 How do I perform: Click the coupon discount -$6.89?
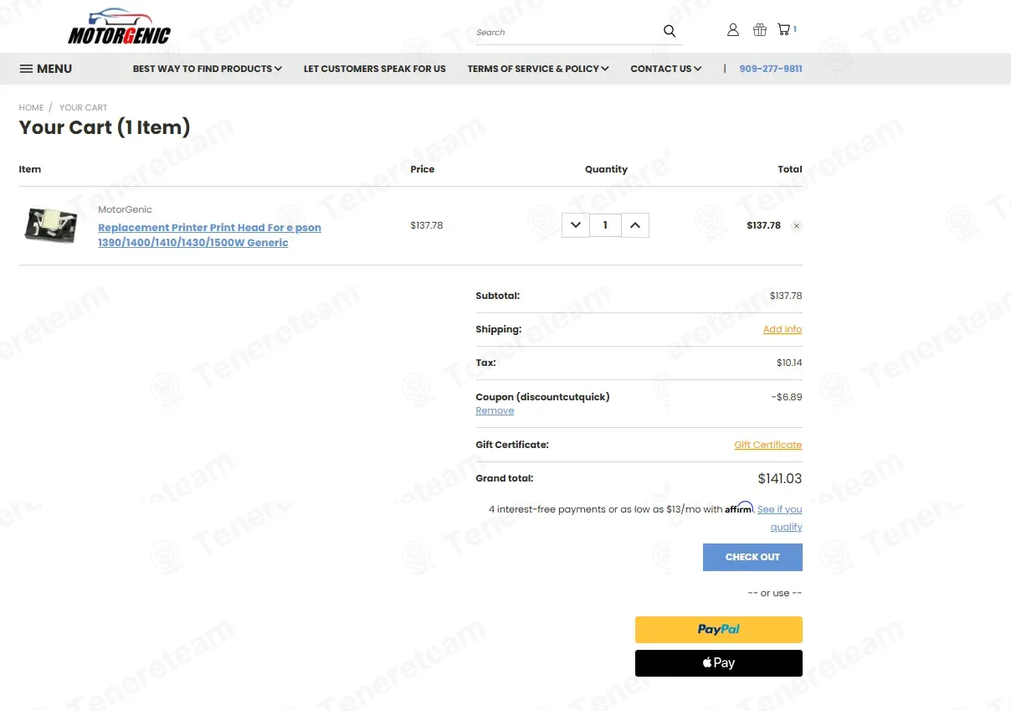787,397
